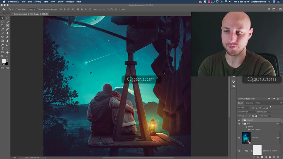
Task: Create new adjustment layer icon
Action: pyautogui.click(x=266, y=157)
